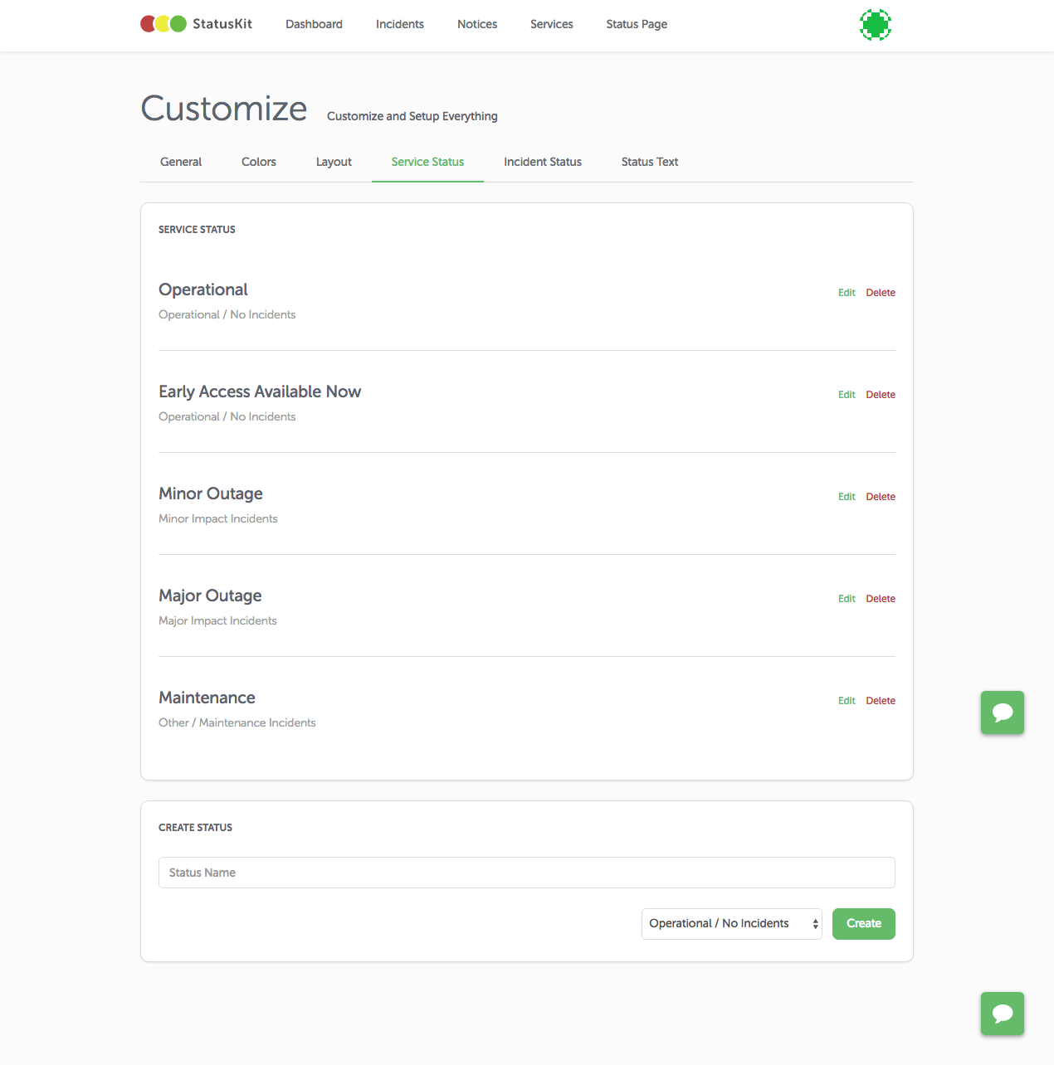Select the Layout tab
This screenshot has height=1065, width=1054.
pyautogui.click(x=334, y=162)
